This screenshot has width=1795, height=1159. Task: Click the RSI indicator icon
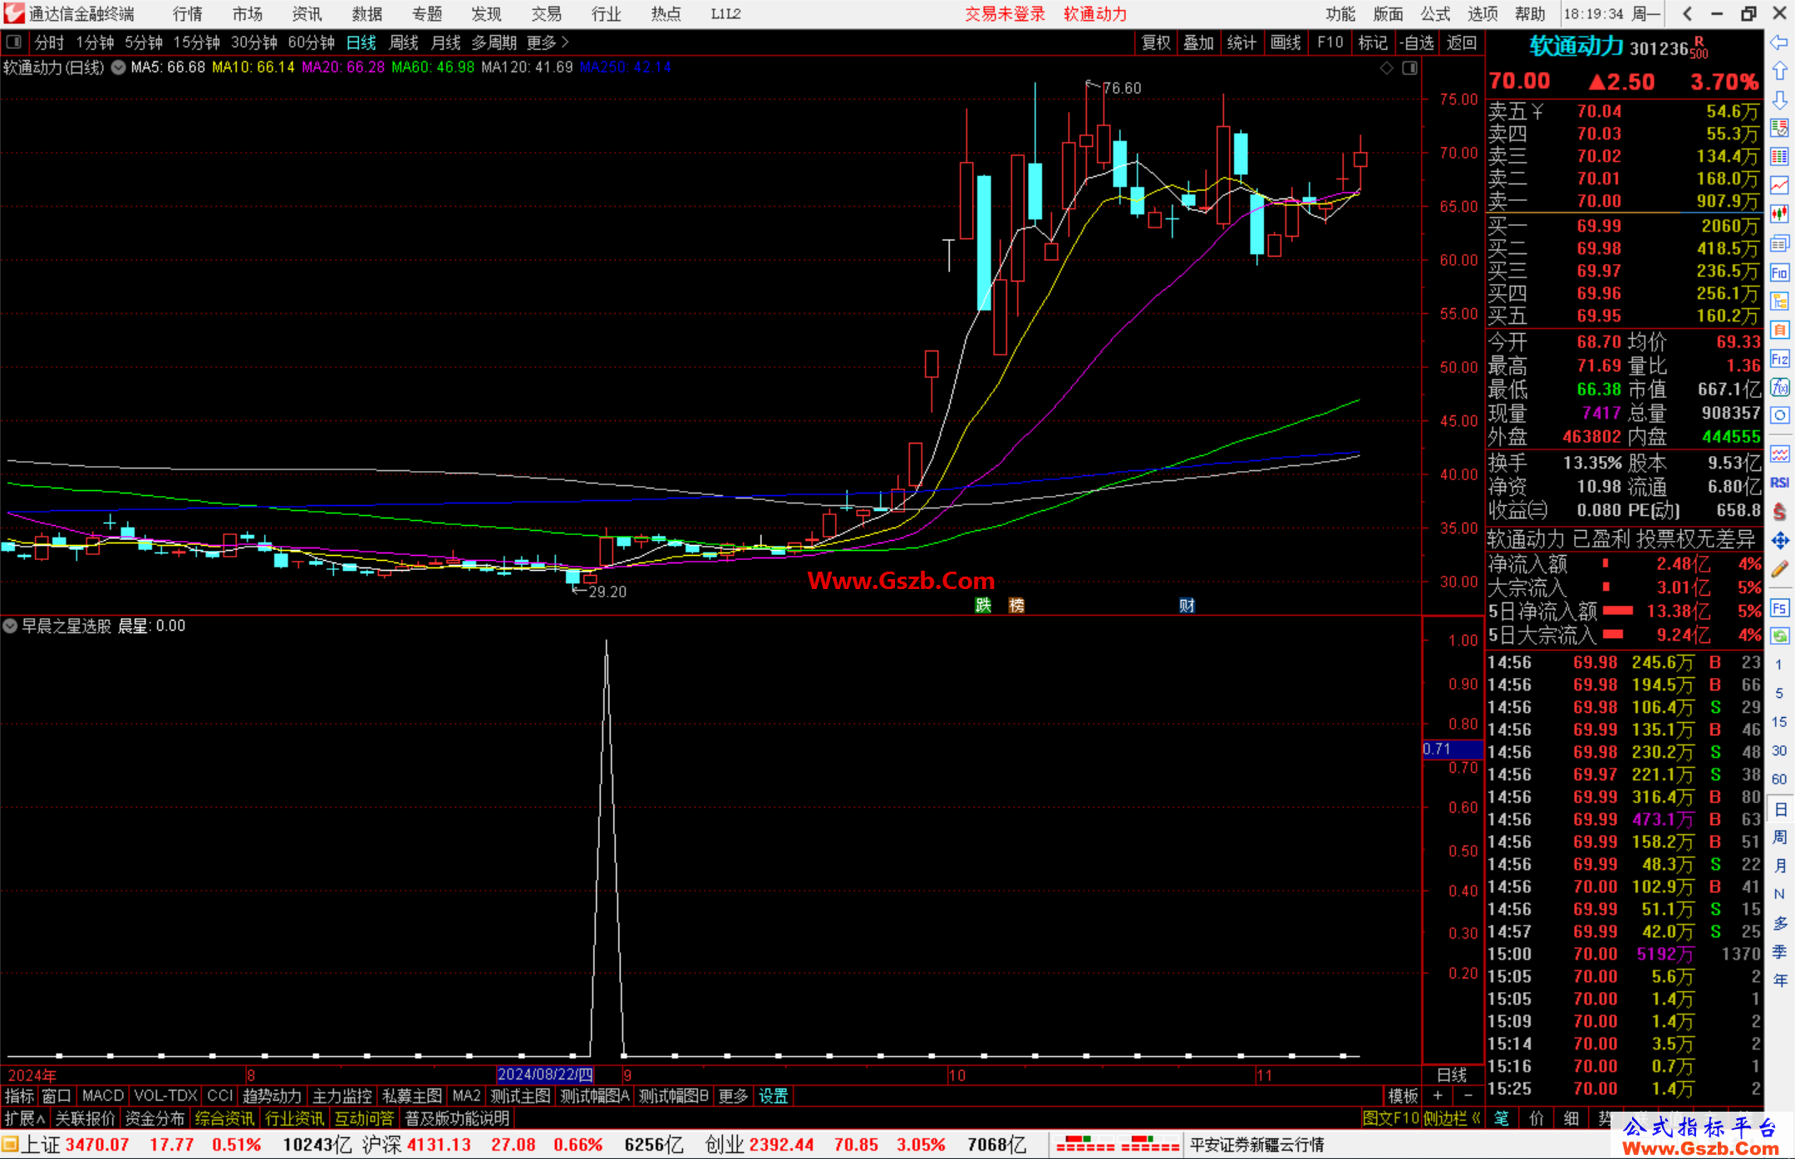(x=1779, y=483)
